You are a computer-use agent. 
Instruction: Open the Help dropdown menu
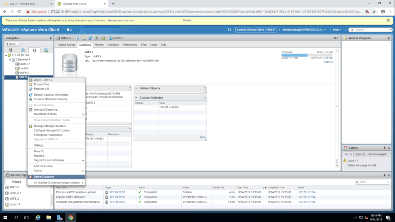pyautogui.click(x=338, y=30)
